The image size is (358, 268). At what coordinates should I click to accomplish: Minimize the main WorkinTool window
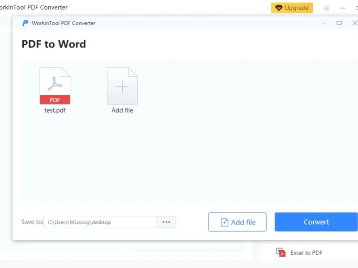click(342, 8)
